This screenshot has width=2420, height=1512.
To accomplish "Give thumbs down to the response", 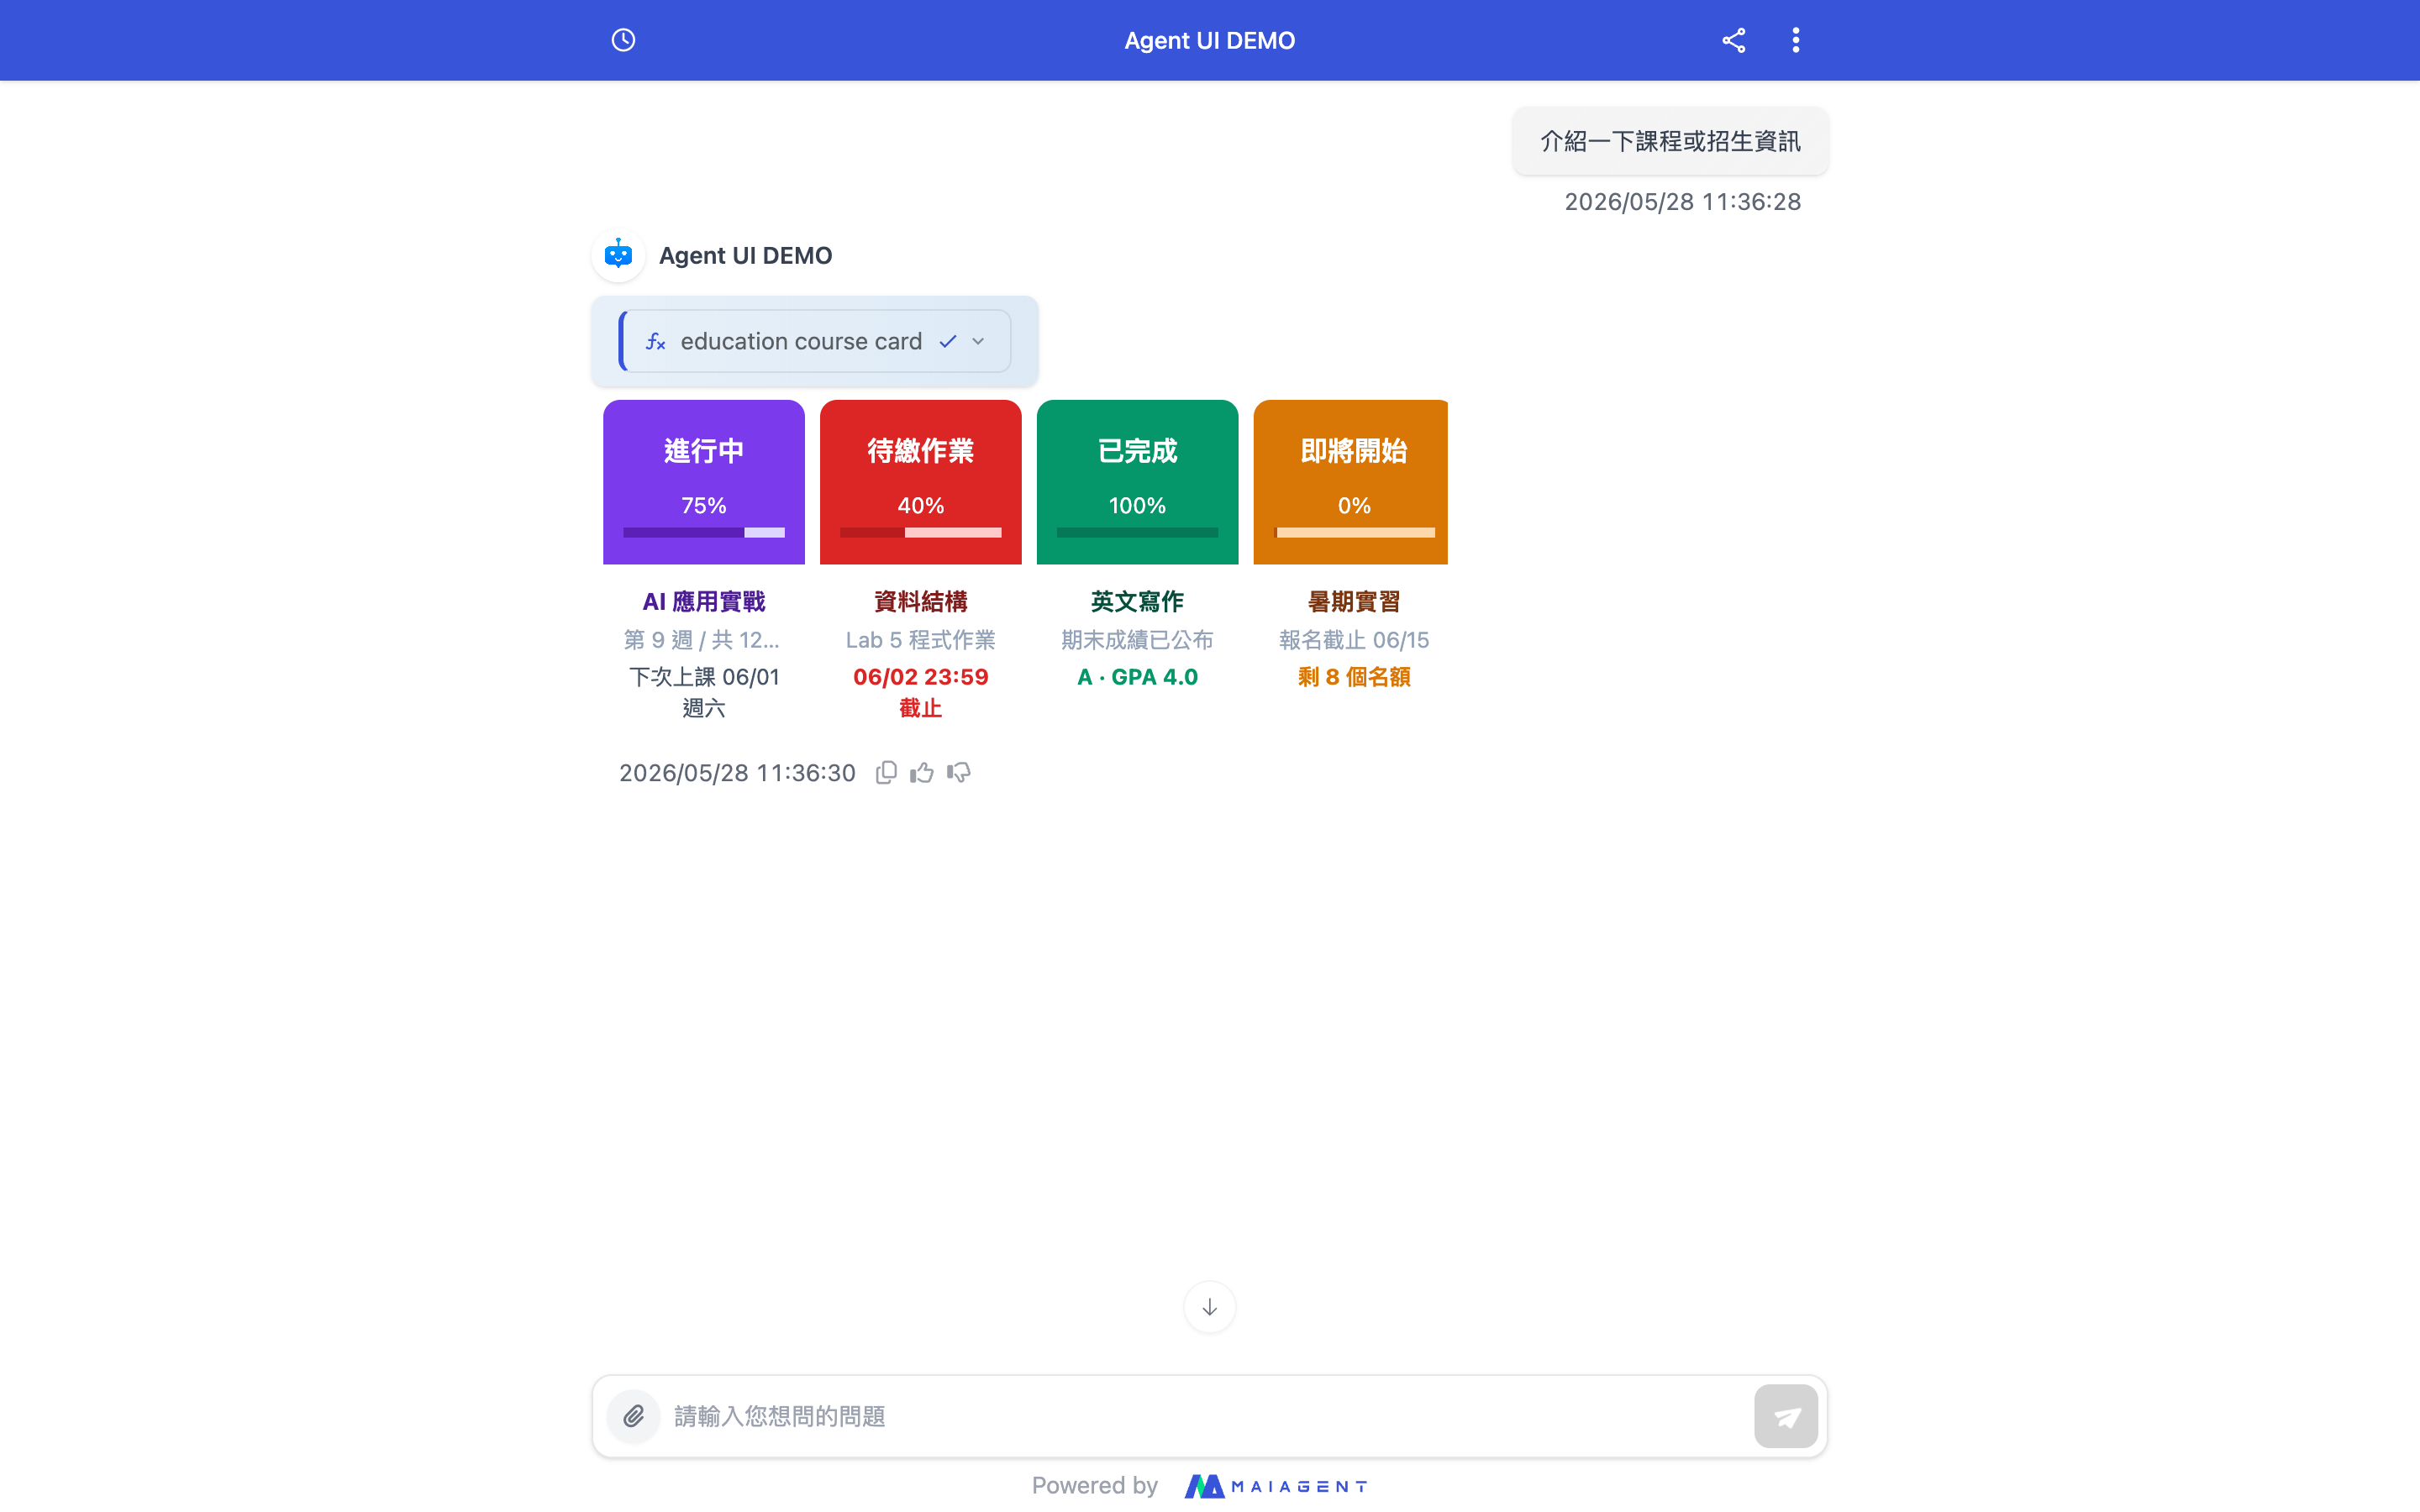I will tap(959, 772).
